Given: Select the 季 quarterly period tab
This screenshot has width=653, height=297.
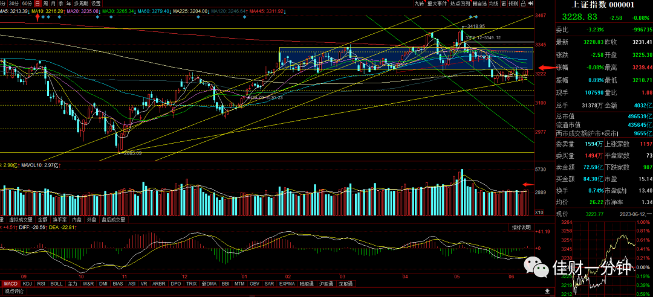Looking at the screenshot, I should point(61,4).
